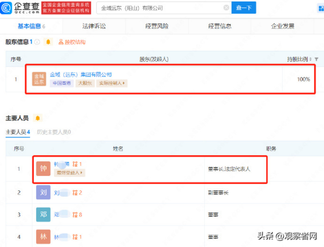Click the Qichacha logo icon
The image size is (324, 247).
pyautogui.click(x=6, y=8)
